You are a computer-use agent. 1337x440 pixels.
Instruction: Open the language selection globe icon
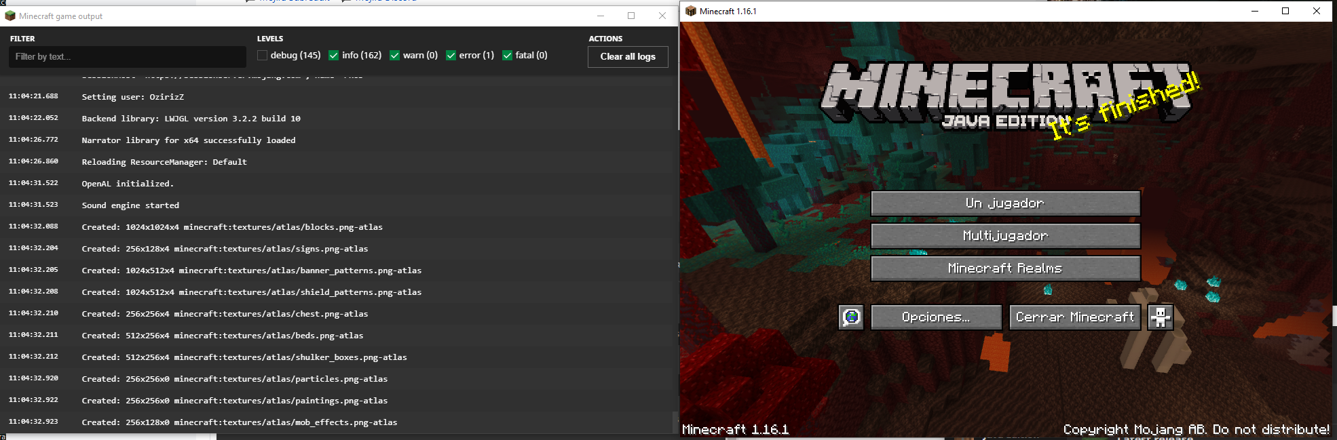tap(851, 317)
